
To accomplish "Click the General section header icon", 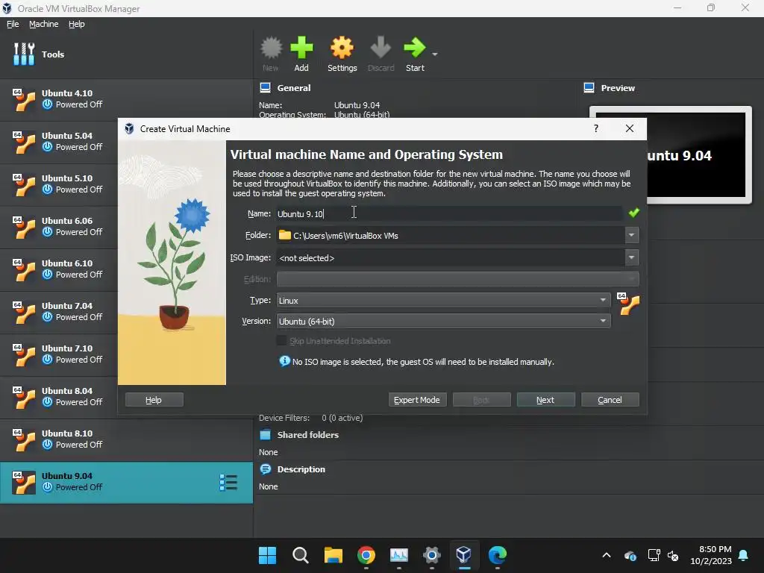I will tap(265, 88).
